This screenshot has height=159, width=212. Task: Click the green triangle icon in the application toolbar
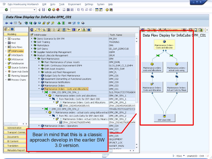(59, 23)
